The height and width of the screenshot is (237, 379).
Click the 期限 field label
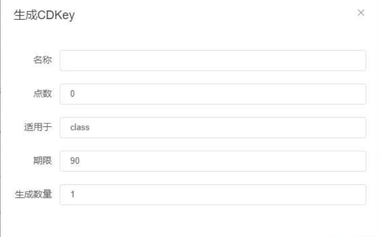(43, 162)
